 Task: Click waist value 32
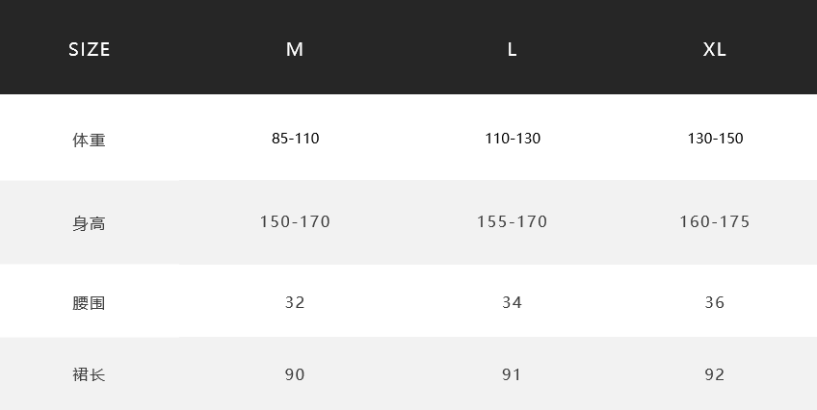(295, 302)
